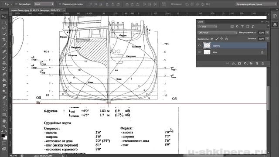Open collapsed Layers panel icon in dock
Image resolution: width=279 pixels, height=157 pixels.
[x=275, y=24]
